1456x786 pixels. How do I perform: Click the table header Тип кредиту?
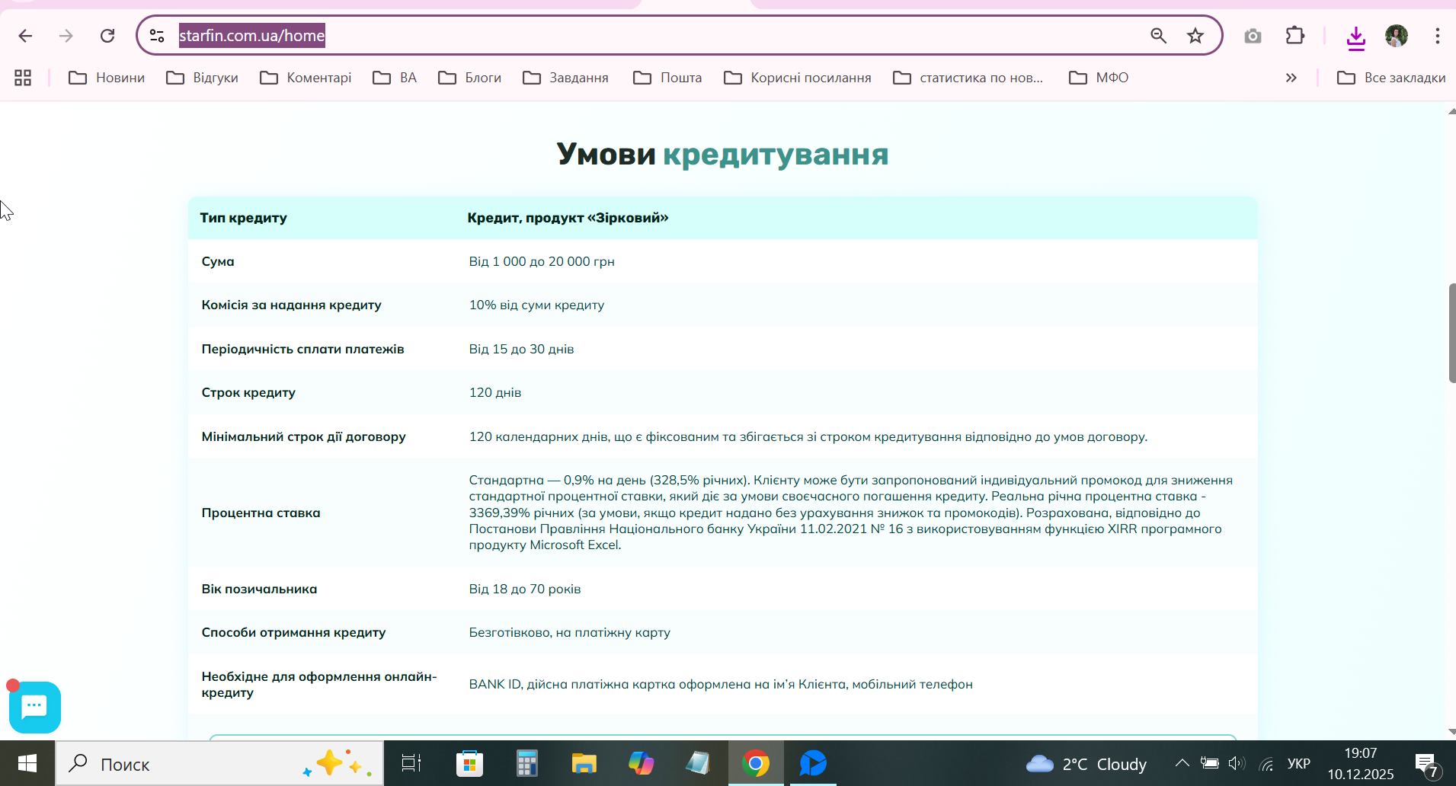click(x=244, y=218)
